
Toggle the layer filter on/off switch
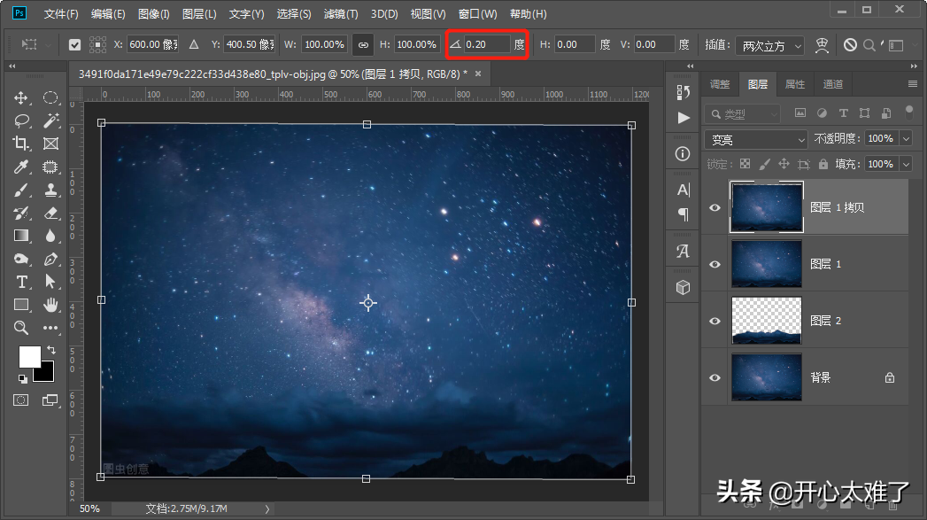909,113
